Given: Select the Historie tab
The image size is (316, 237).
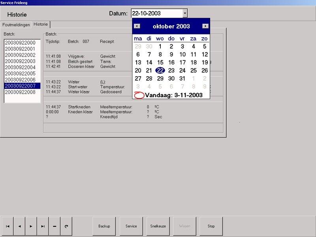Looking at the screenshot, I should [x=41, y=24].
